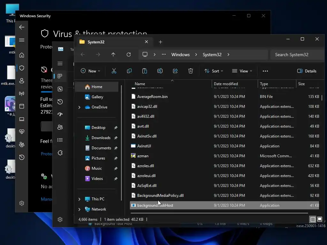The width and height of the screenshot is (327, 245).
Task: Open Device security laptop icon
Action: (x=22, y=119)
